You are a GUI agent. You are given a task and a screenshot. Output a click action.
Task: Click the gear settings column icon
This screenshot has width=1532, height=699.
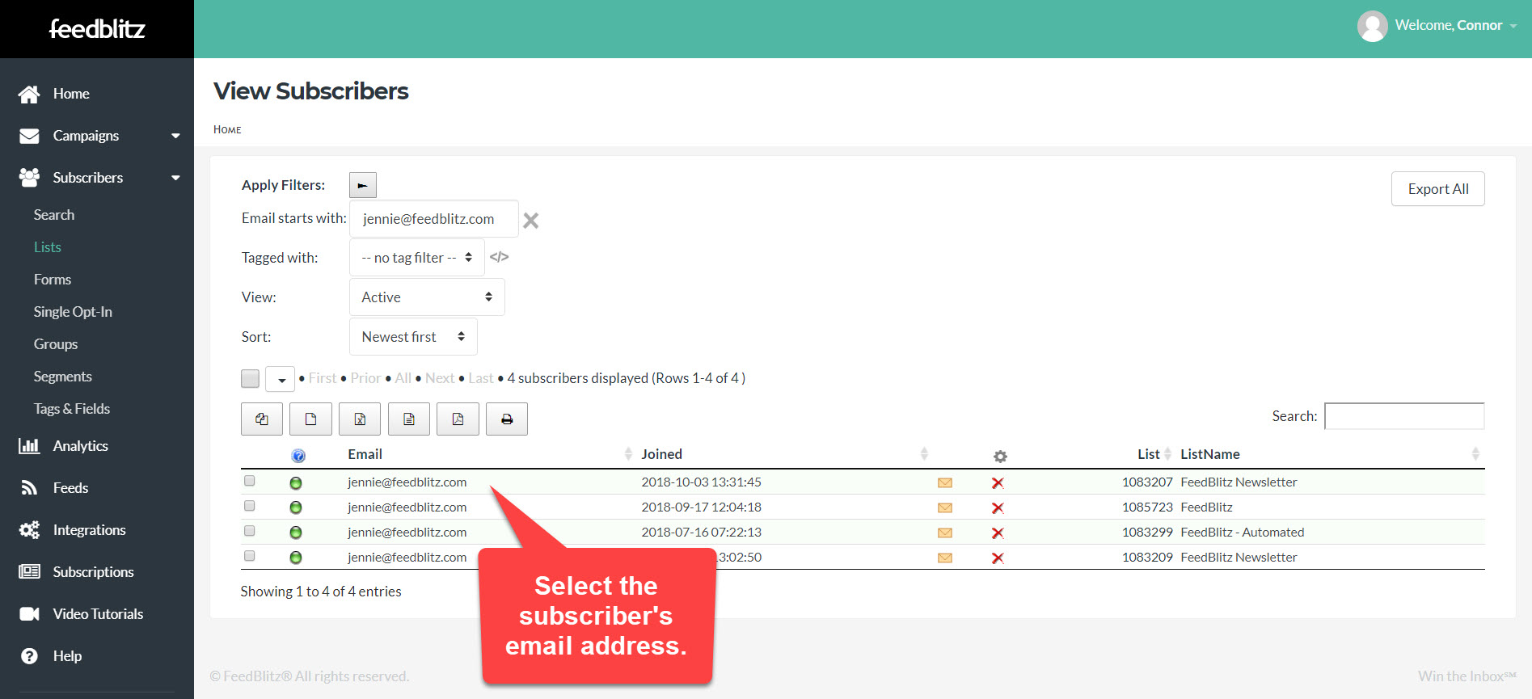1000,457
